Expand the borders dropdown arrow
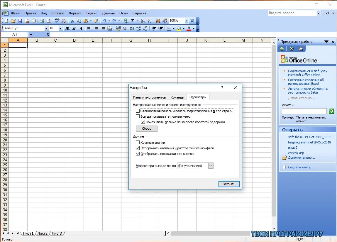 [x=174, y=28]
